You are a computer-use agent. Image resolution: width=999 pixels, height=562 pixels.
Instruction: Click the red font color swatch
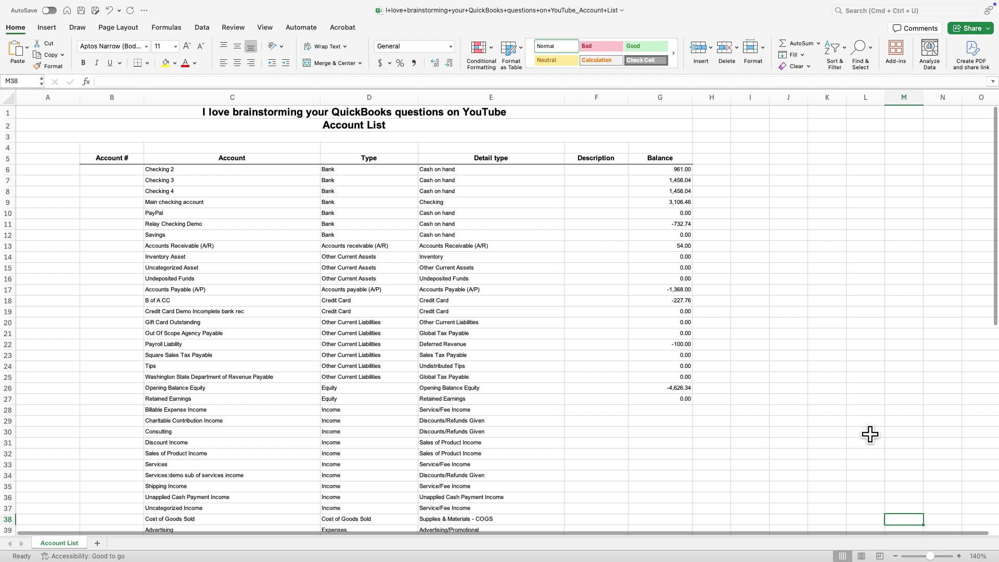pos(185,63)
